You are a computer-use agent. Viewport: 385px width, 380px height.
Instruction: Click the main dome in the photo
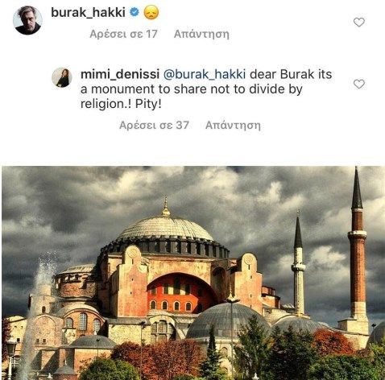[165, 228]
